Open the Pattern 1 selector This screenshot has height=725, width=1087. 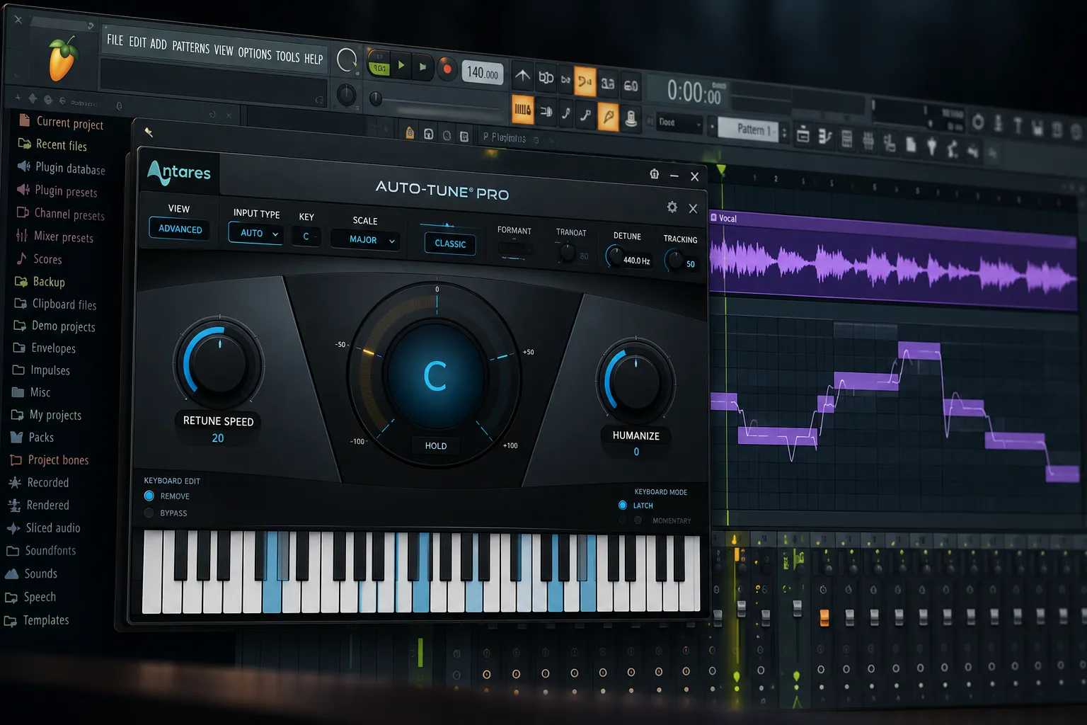[747, 129]
